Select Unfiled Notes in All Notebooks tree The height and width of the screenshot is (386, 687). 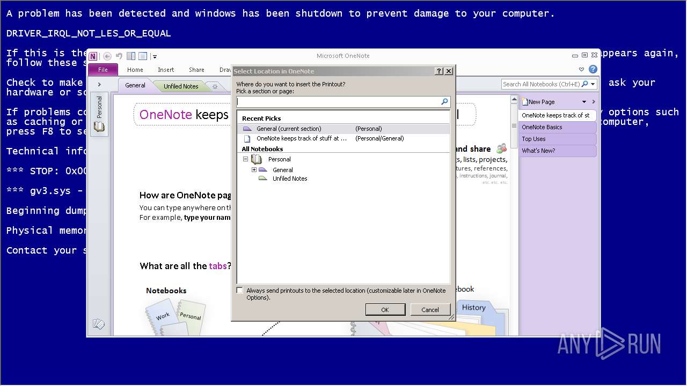tap(290, 179)
